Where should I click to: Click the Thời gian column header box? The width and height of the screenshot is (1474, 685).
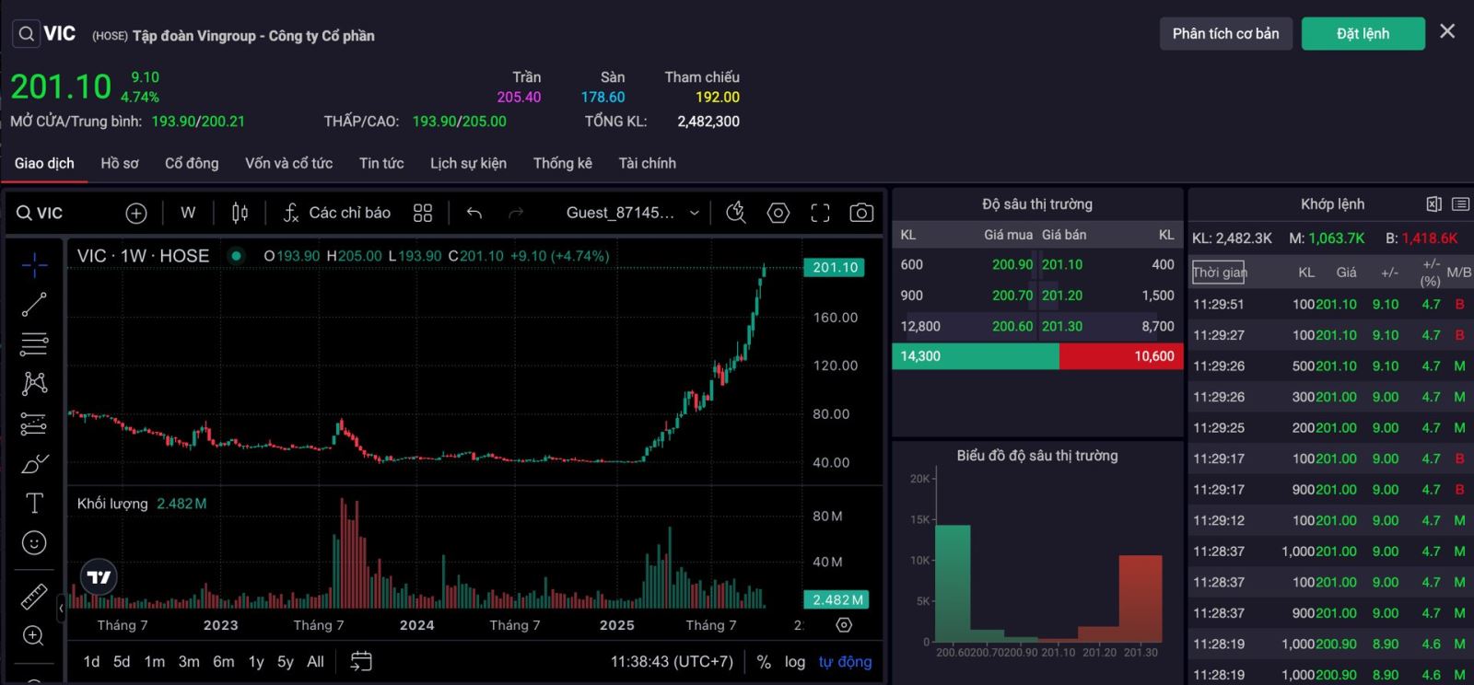1219,273
